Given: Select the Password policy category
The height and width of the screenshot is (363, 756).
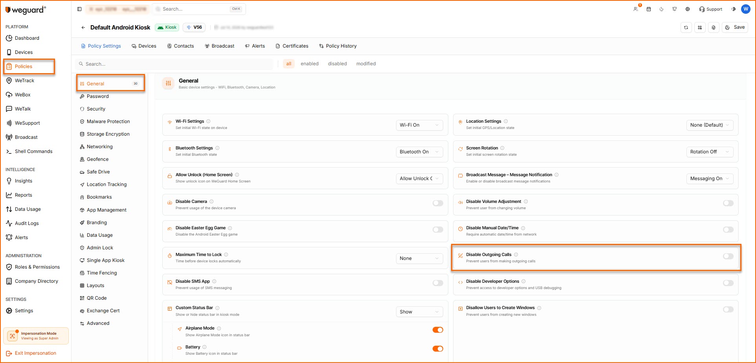Looking at the screenshot, I should click(x=98, y=96).
